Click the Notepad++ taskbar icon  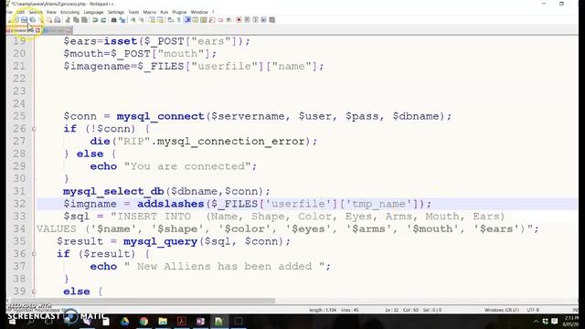point(219,321)
